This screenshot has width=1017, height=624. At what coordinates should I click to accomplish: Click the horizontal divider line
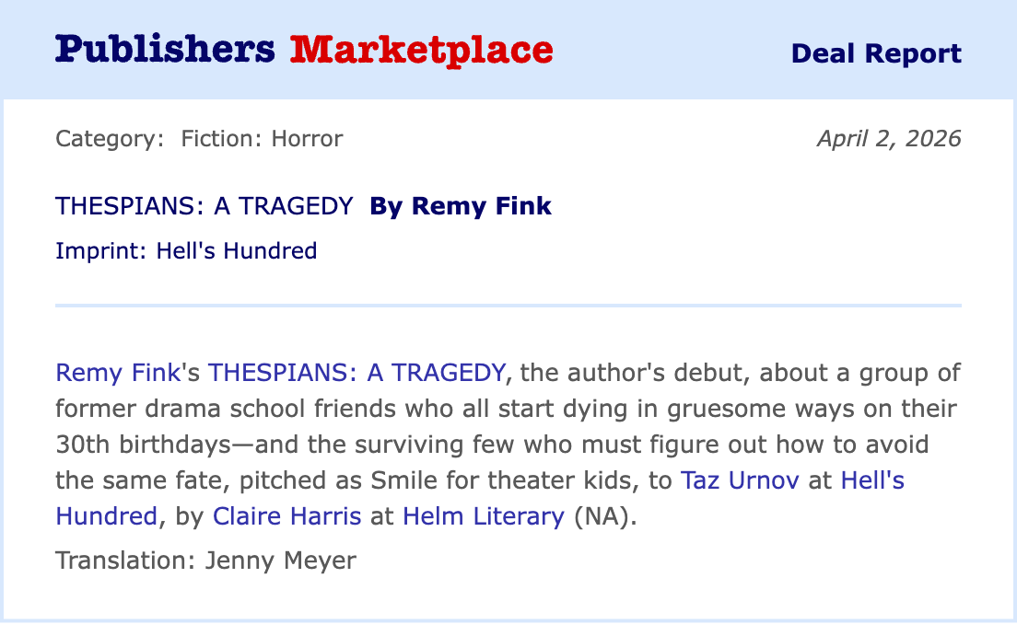click(508, 305)
